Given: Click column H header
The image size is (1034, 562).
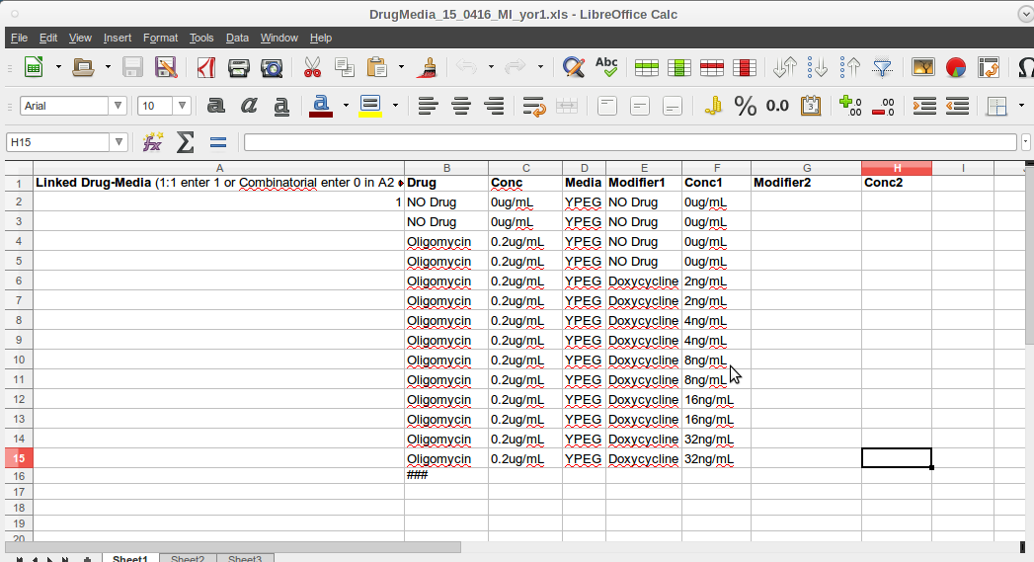Looking at the screenshot, I should coord(896,168).
